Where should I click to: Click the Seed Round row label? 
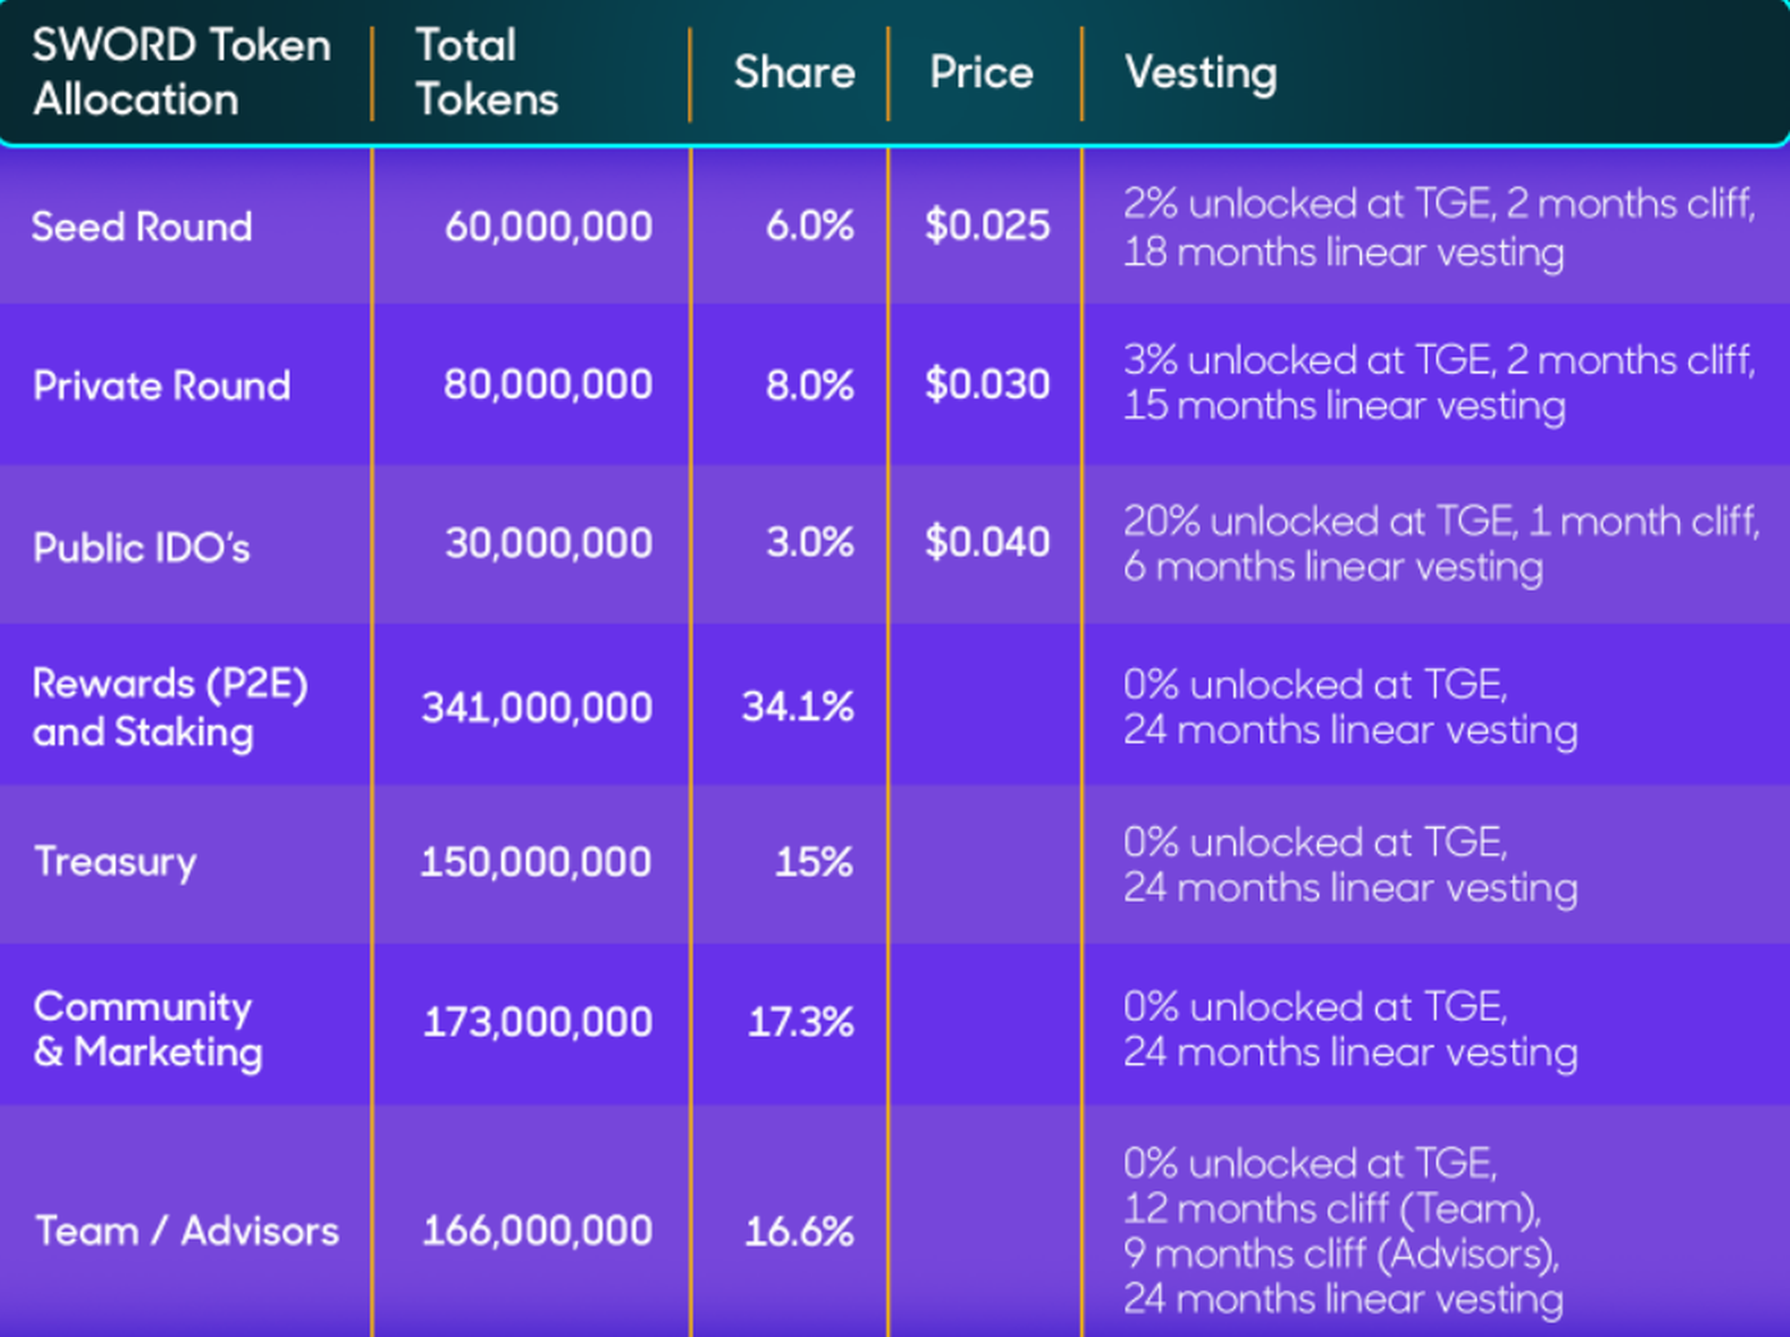tap(142, 227)
